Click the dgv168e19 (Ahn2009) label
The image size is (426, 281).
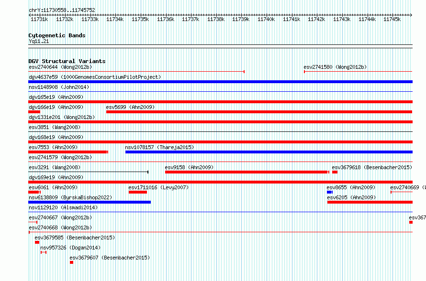(56, 137)
